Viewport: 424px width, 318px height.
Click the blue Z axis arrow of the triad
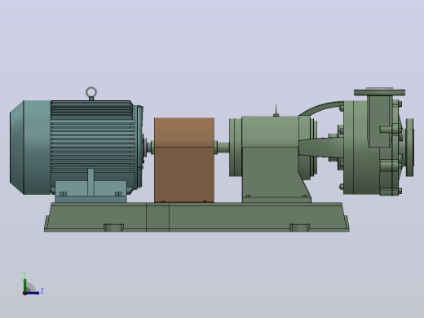(x=32, y=293)
